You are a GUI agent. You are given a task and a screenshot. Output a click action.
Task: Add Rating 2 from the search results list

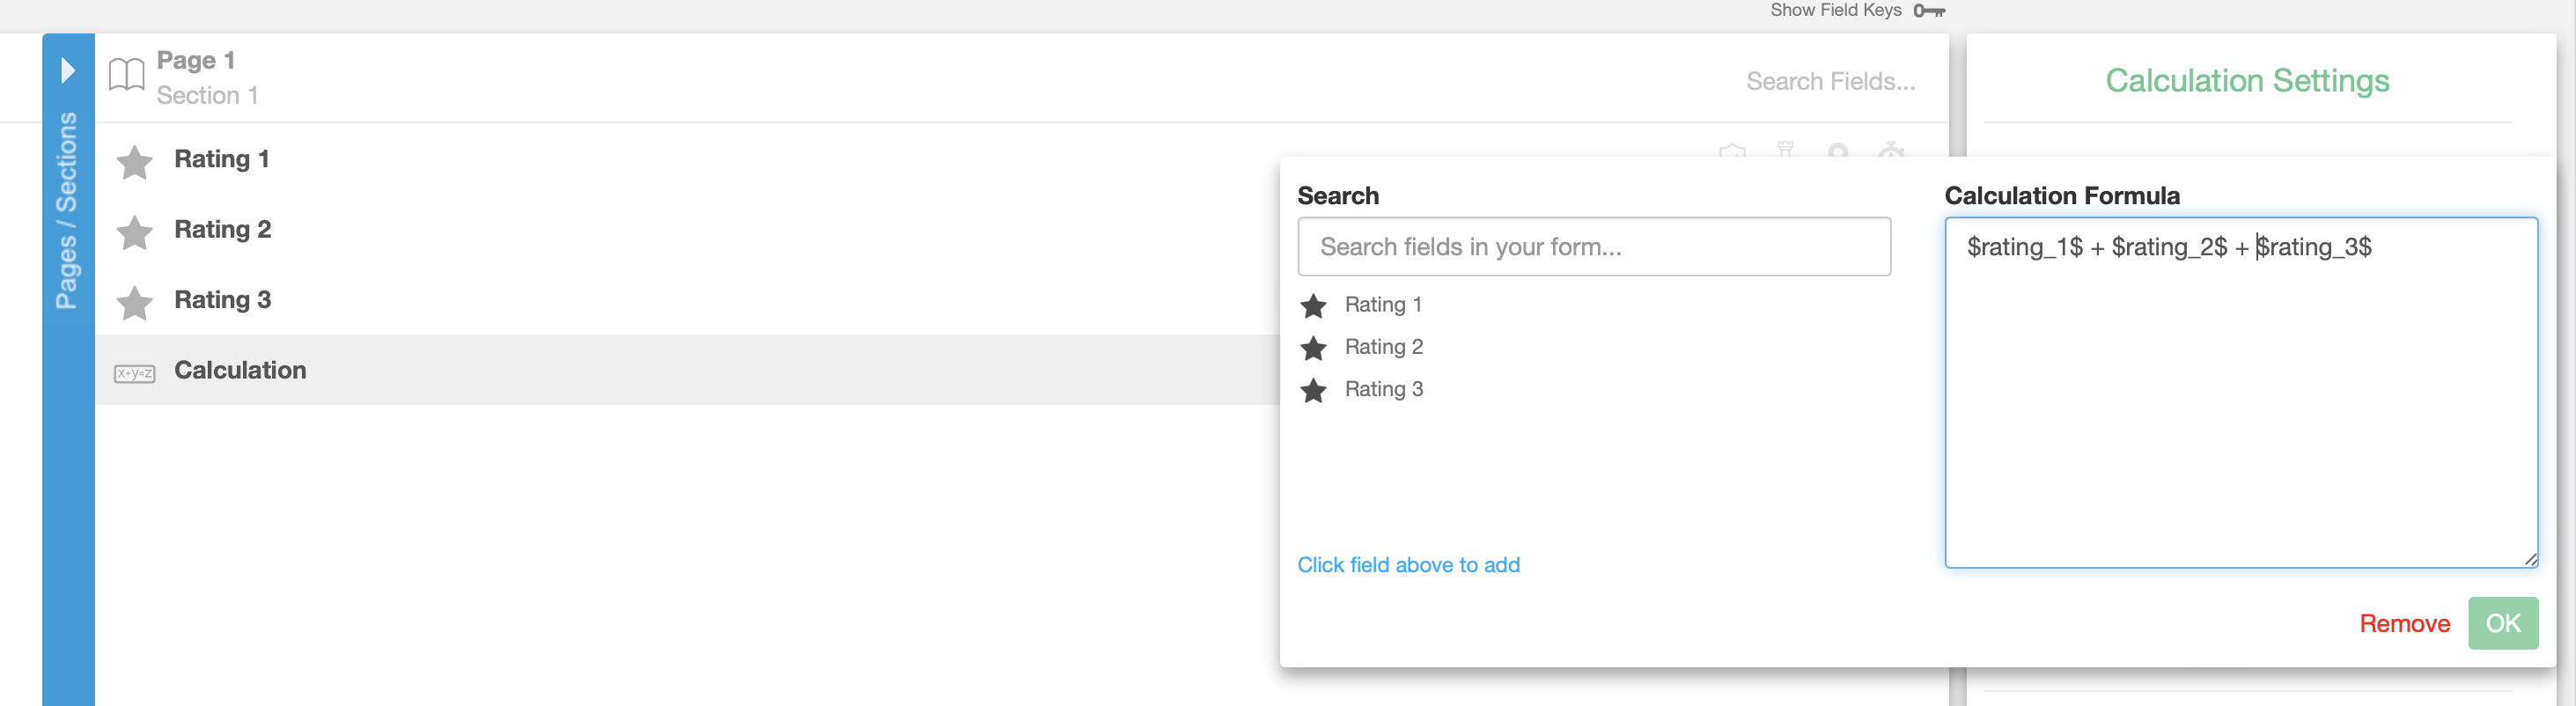click(x=1383, y=347)
